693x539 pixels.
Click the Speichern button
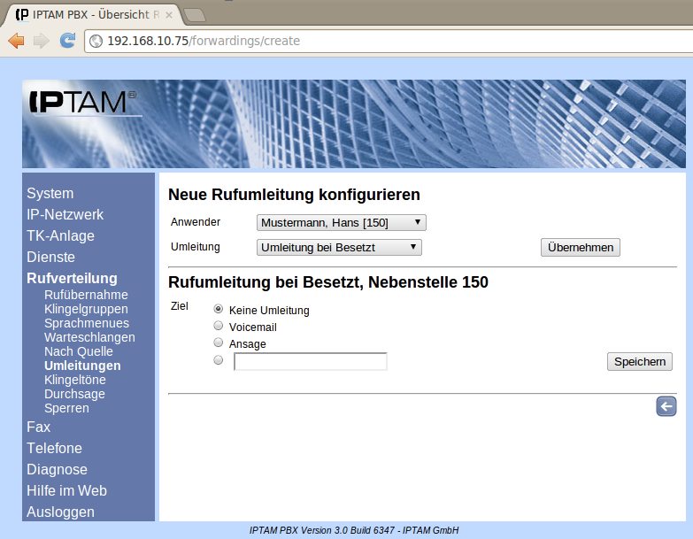(639, 362)
